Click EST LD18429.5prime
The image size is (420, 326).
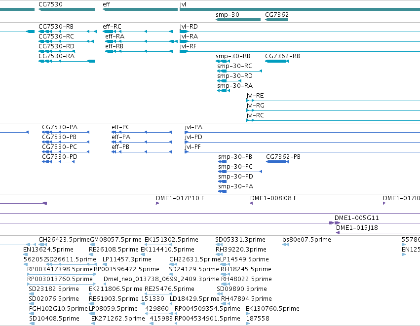(x=172, y=304)
